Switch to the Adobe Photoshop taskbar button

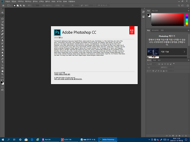click(108, 140)
